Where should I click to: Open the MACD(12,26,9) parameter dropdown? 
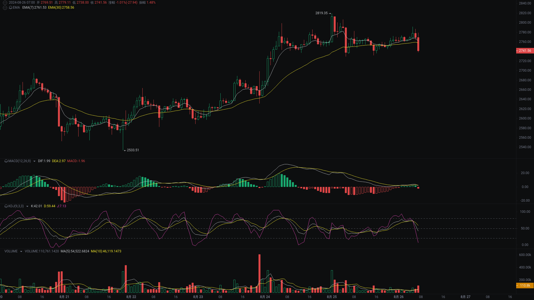34,161
